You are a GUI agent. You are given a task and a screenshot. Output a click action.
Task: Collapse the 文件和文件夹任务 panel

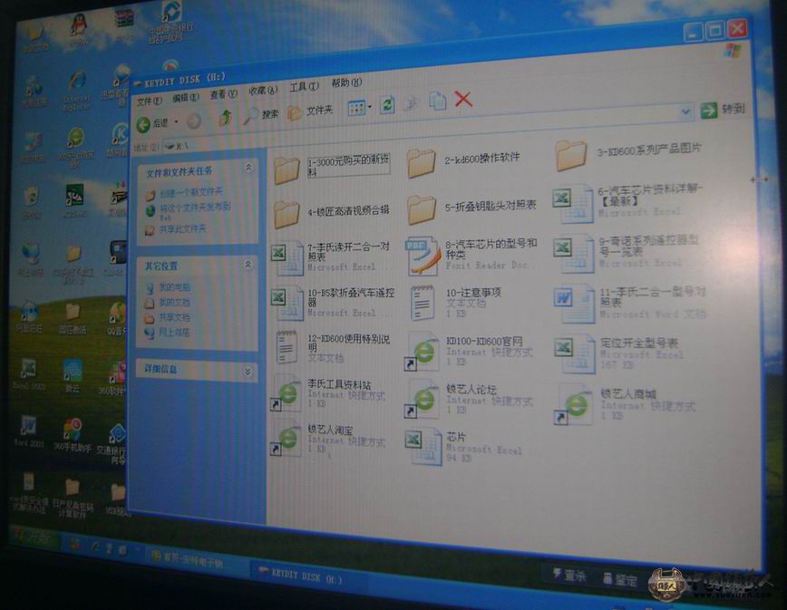(x=248, y=167)
